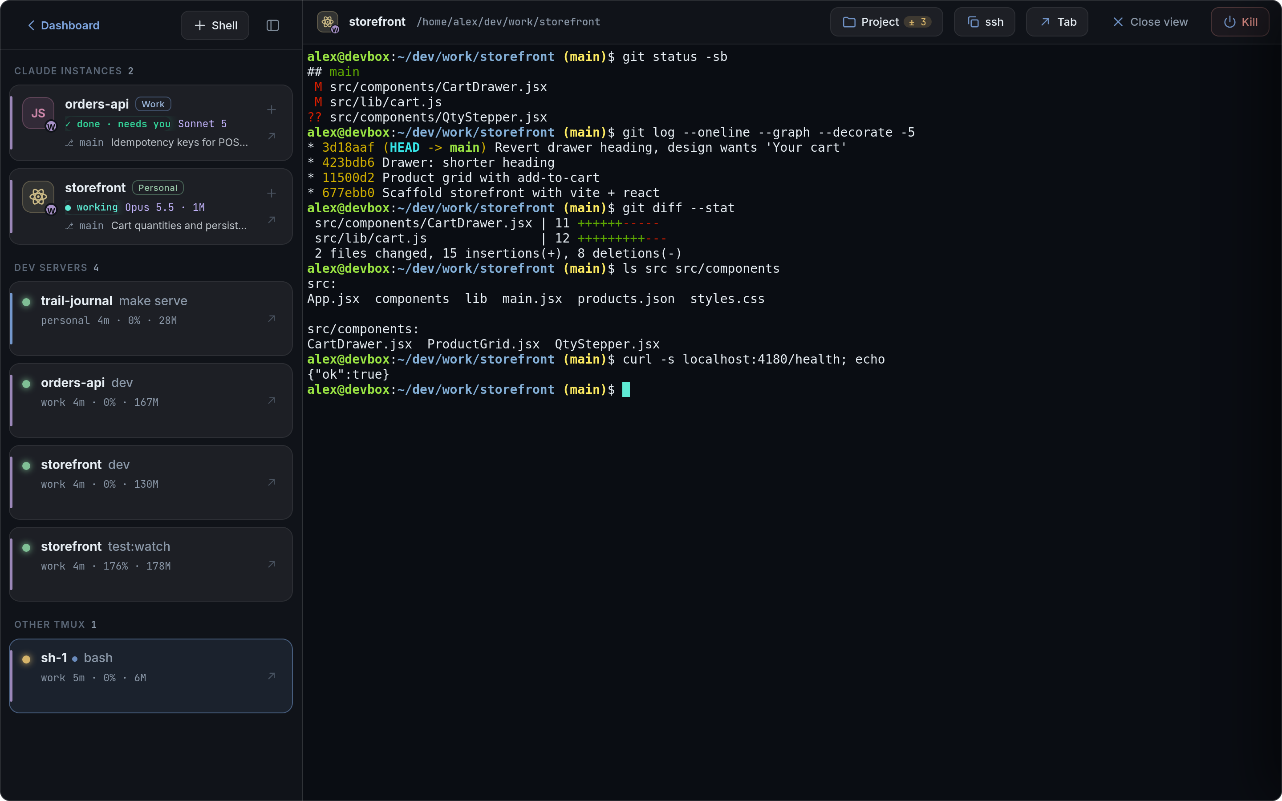Click the path /home/alex/dev/work/storefront

click(x=508, y=22)
